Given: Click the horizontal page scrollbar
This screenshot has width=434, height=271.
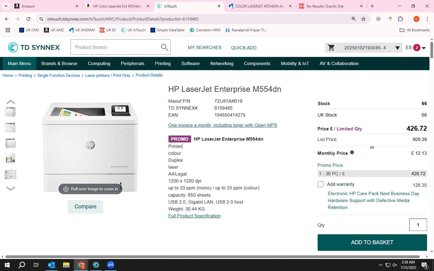Looking at the screenshot, I should click(212, 257).
